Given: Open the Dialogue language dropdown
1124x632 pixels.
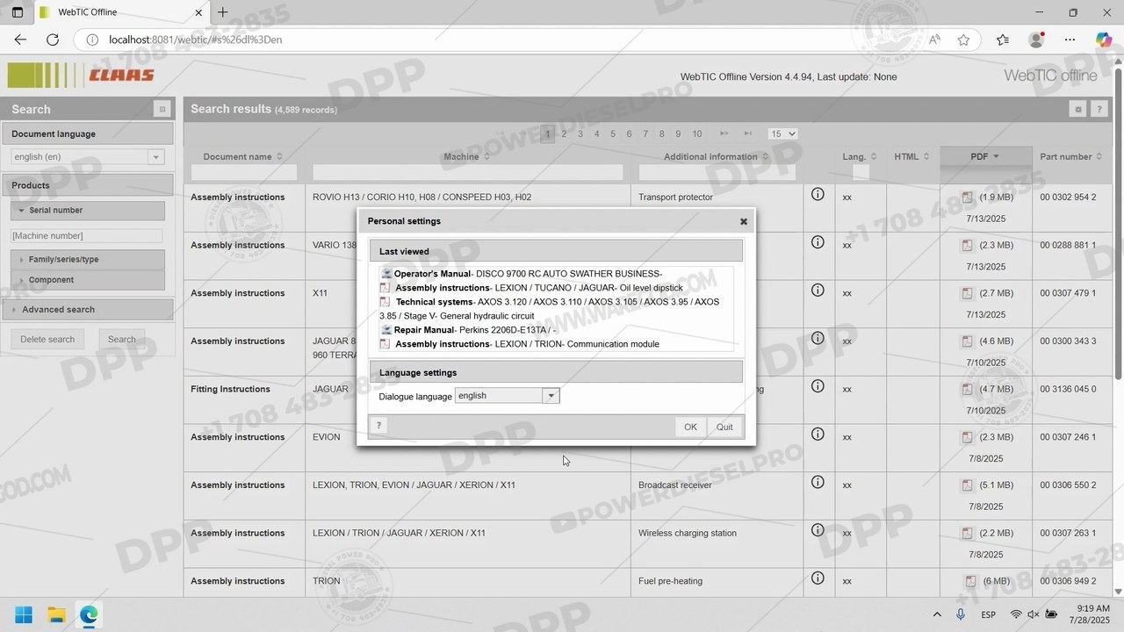Looking at the screenshot, I should pos(551,396).
